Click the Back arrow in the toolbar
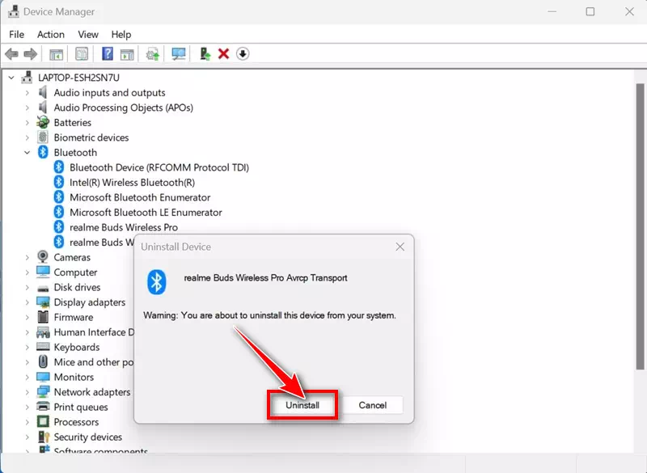 [x=11, y=54]
